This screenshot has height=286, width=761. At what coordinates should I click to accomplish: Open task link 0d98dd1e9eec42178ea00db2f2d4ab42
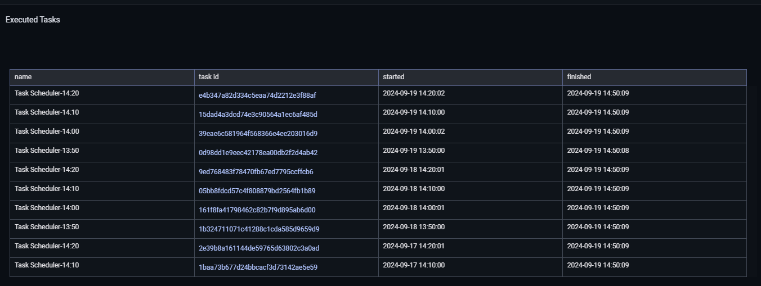[x=258, y=153]
